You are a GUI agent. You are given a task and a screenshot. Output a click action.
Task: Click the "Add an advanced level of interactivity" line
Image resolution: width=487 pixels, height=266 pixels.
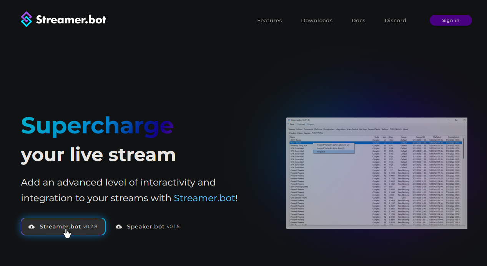click(118, 182)
